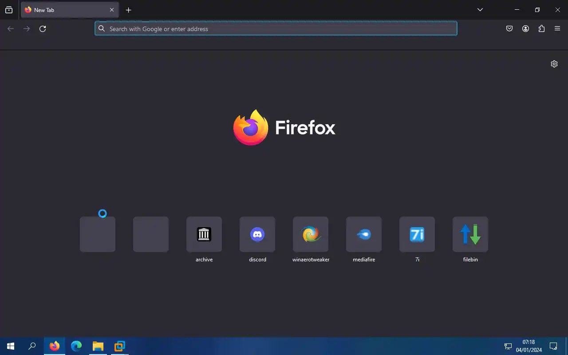568x355 pixels.
Task: Open the Windows Start menu
Action: (11, 346)
